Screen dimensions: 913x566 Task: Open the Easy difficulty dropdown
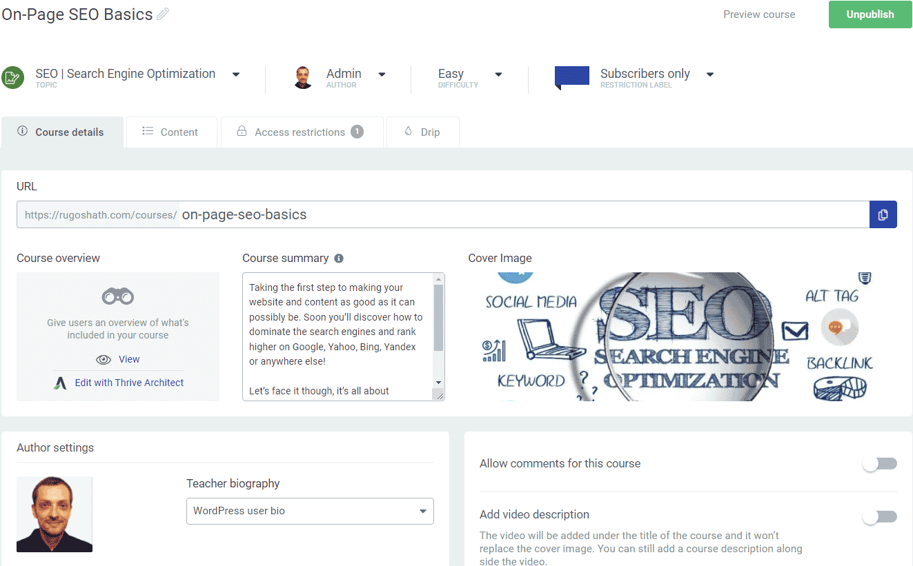pos(498,74)
